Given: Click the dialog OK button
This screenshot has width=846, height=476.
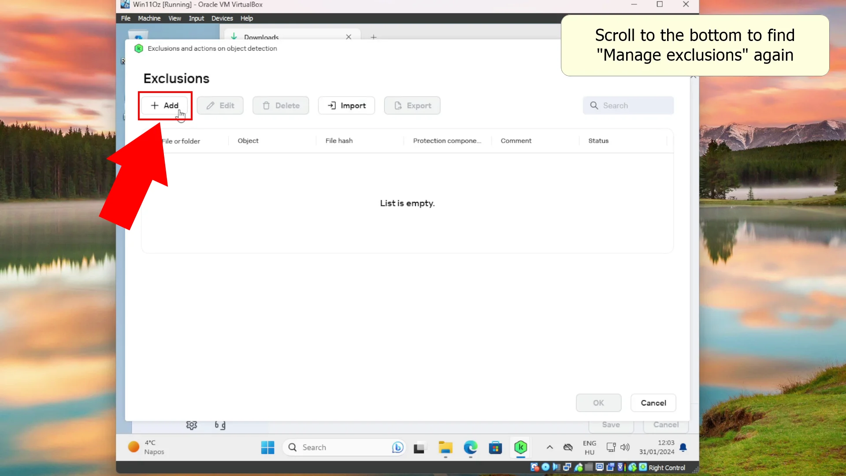Looking at the screenshot, I should [598, 403].
